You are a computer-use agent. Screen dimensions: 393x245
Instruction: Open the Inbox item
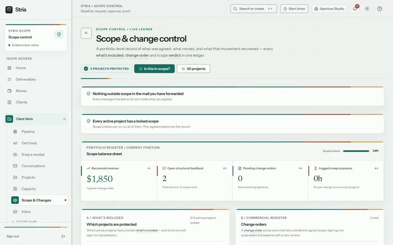click(26, 212)
